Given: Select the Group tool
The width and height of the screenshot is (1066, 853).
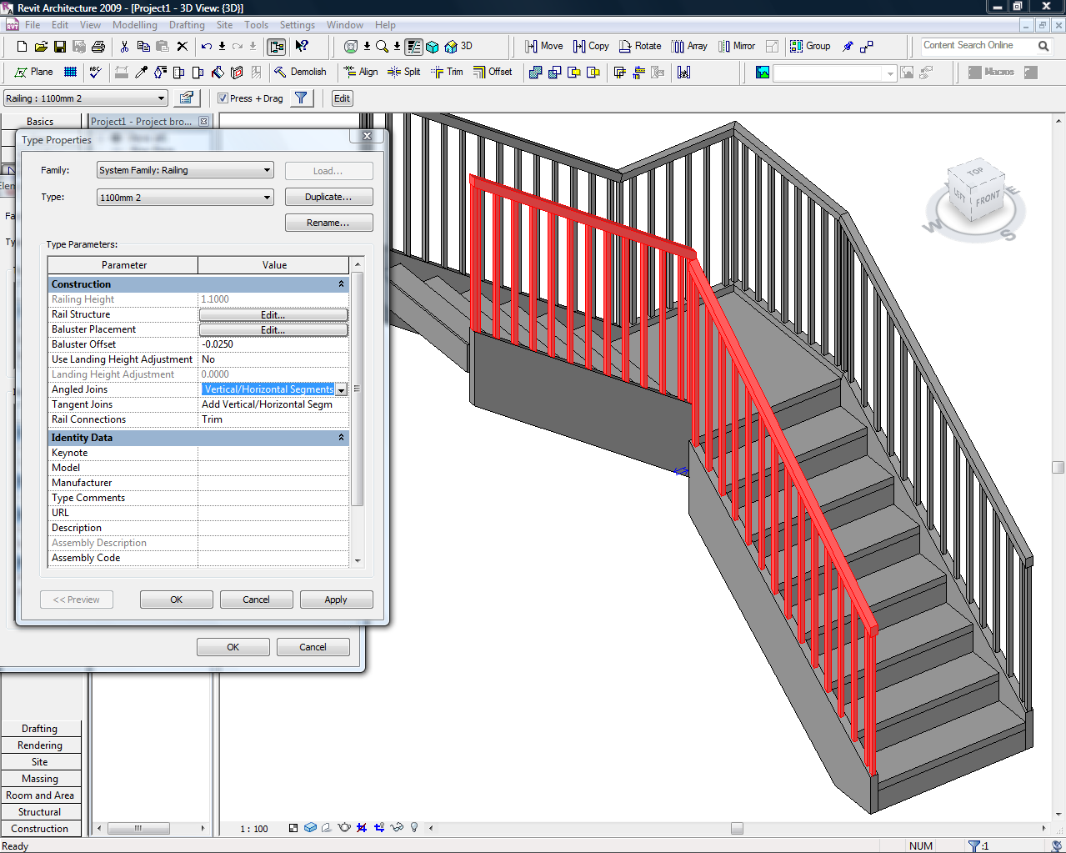Looking at the screenshot, I should pos(809,46).
